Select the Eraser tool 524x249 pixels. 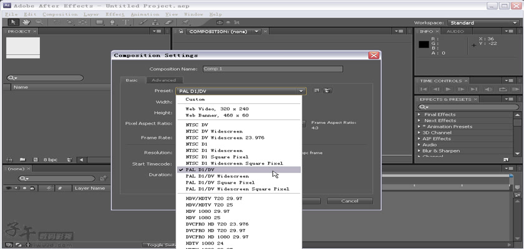coord(168,22)
